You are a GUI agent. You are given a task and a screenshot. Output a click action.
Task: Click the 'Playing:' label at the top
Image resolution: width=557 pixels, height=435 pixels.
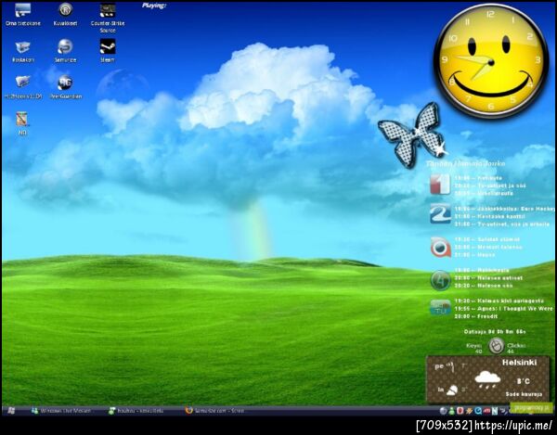154,6
